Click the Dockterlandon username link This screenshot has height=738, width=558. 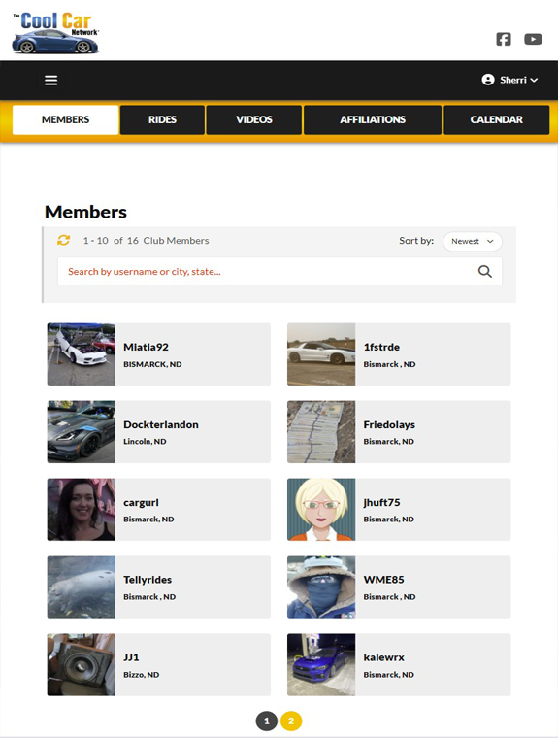pos(161,424)
